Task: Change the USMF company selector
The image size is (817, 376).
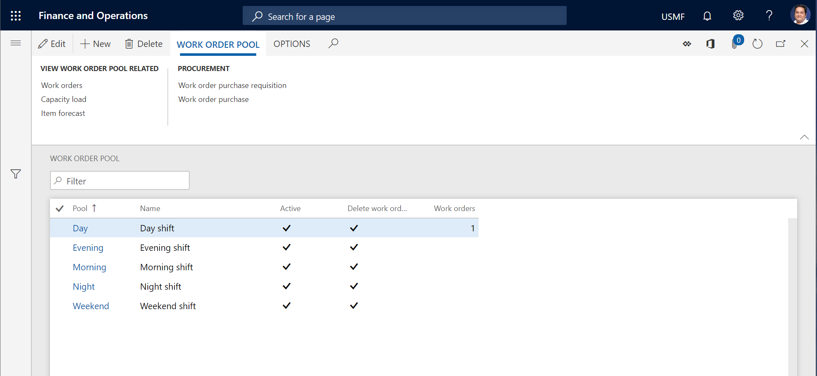Action: click(673, 16)
